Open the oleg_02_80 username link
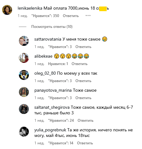 pos(45,73)
